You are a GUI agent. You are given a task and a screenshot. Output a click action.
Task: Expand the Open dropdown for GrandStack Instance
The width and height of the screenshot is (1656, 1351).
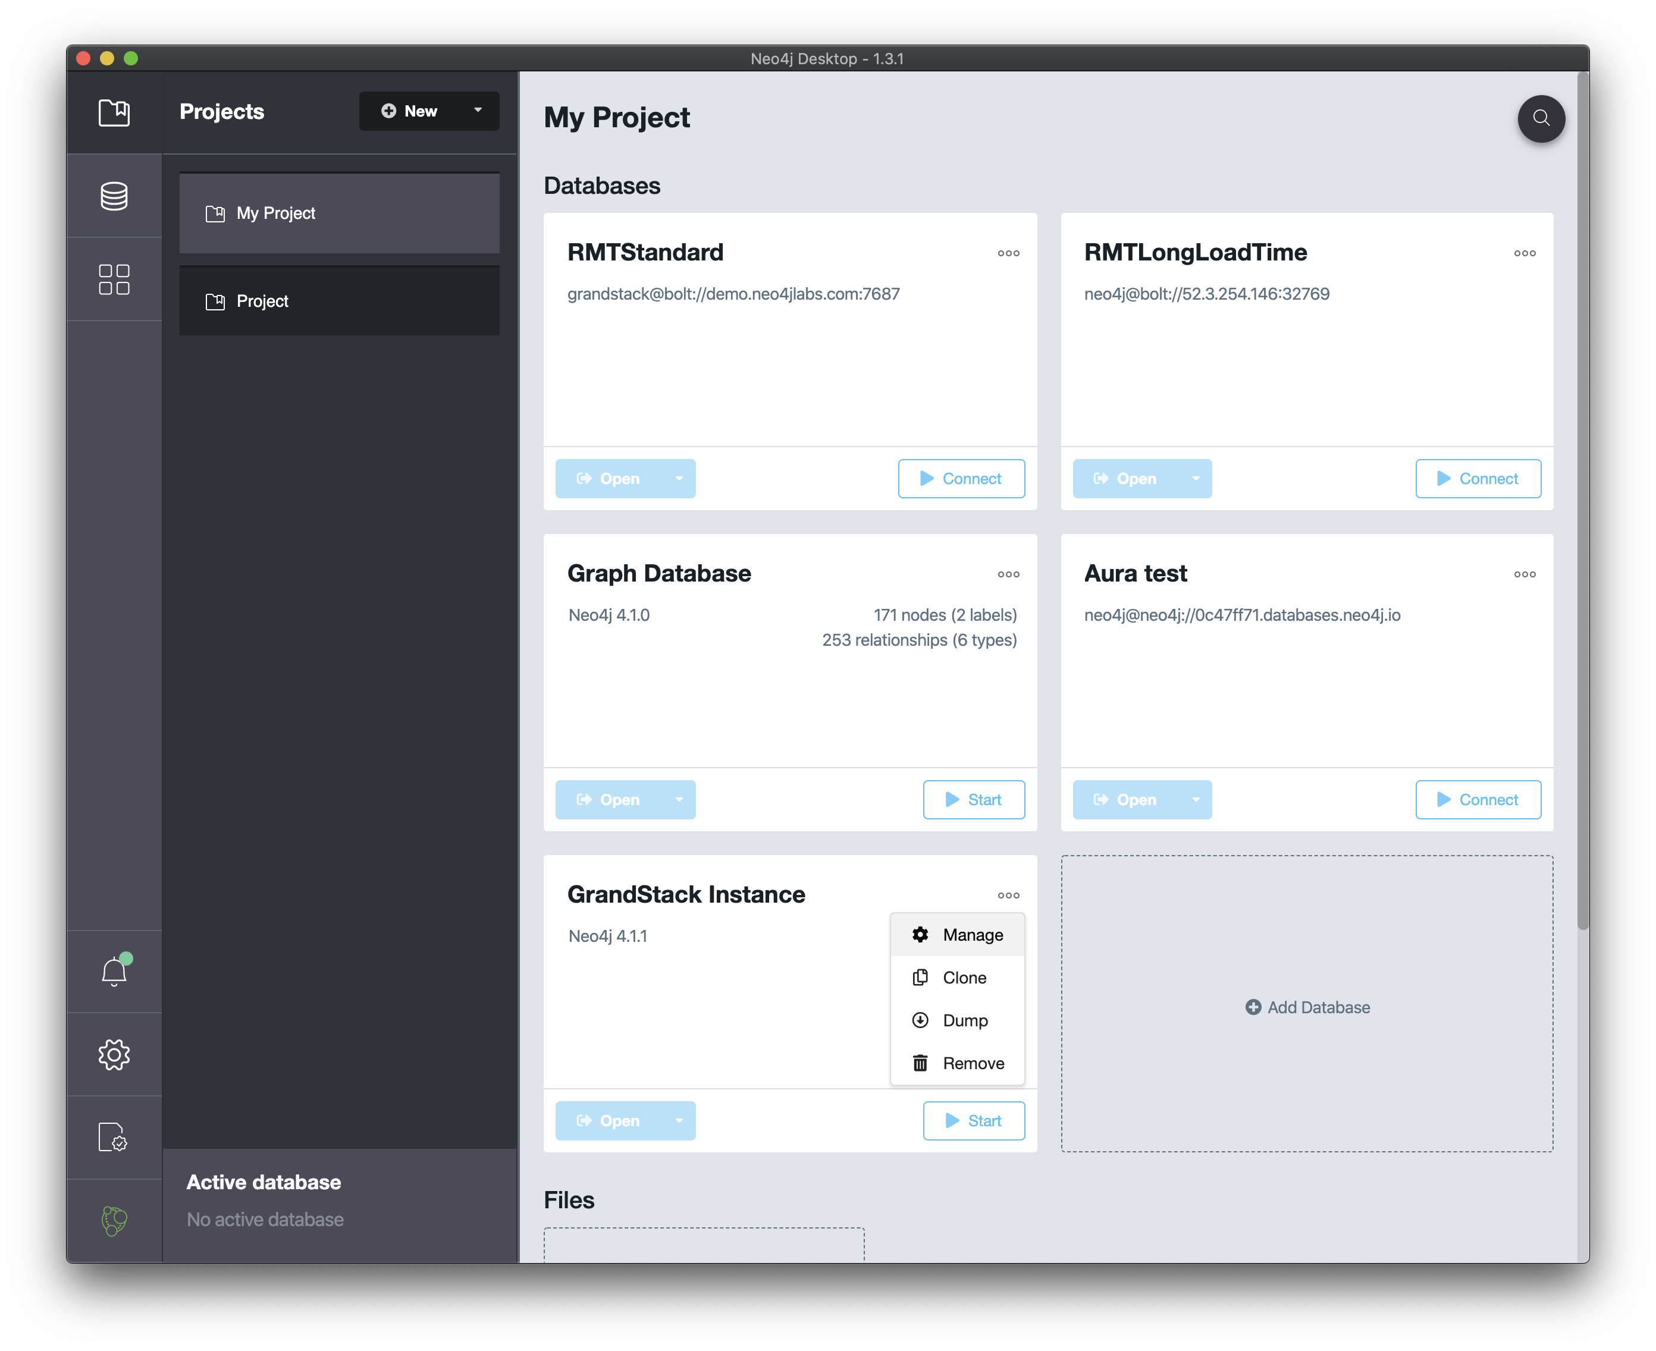click(x=678, y=1120)
